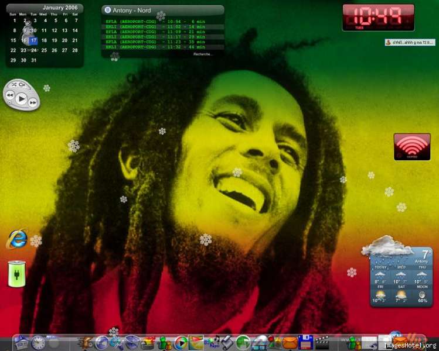This screenshot has width=439, height=351.
Task: Open the orange mail envelope dock icon
Action: tap(290, 343)
